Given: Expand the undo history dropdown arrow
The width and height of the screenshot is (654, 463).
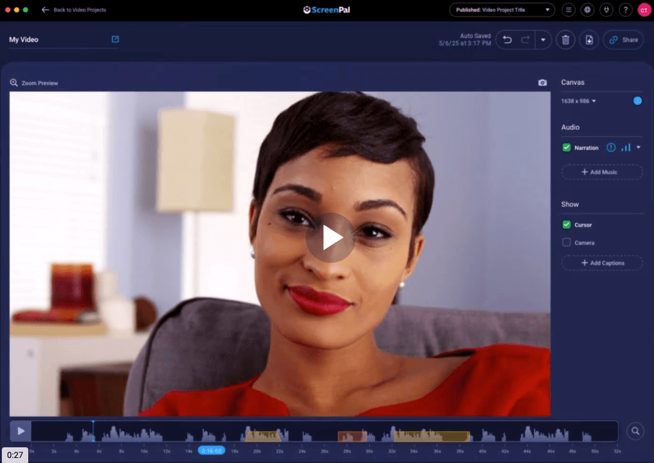Looking at the screenshot, I should [x=543, y=40].
